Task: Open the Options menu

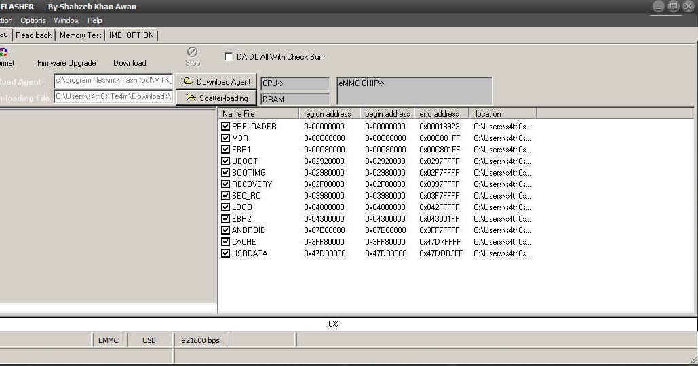Action: click(x=33, y=20)
